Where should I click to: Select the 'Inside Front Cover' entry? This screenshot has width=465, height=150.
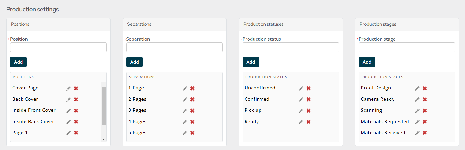[x=34, y=110]
